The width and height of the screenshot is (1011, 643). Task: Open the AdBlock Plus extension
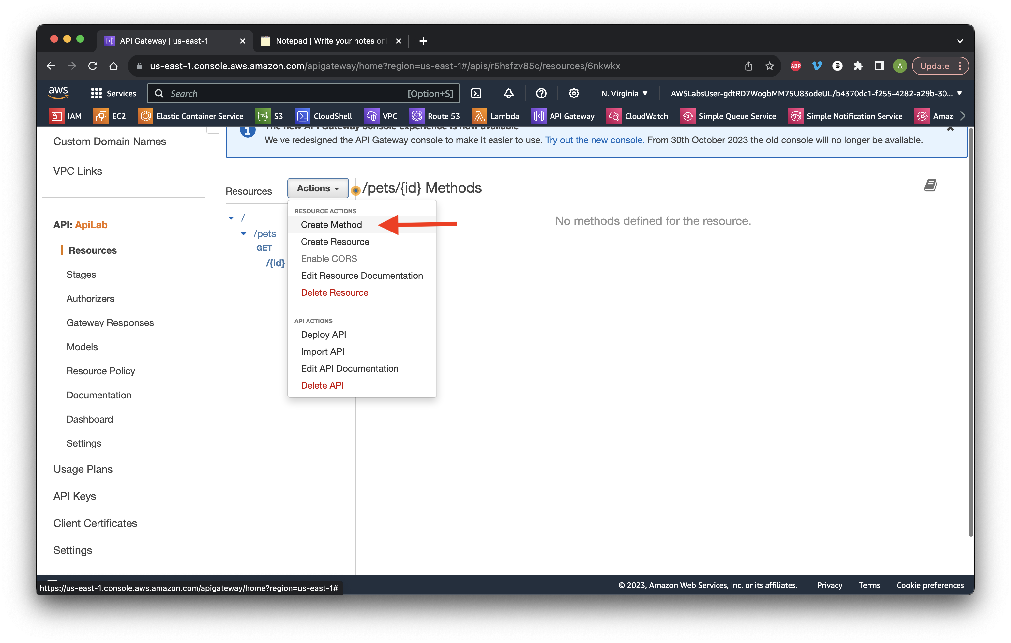[796, 66]
